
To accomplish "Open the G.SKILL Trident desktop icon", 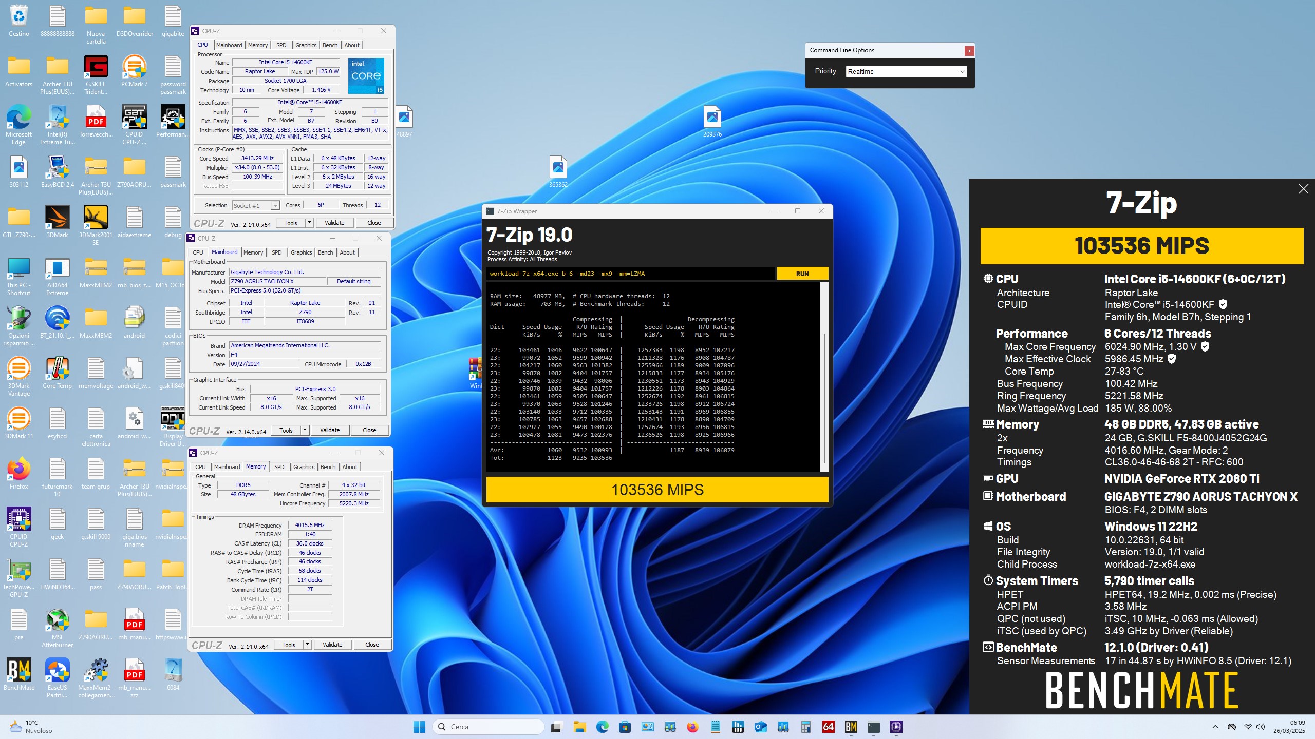I will (x=96, y=74).
